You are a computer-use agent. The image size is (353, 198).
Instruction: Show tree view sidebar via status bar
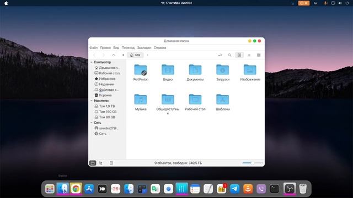tap(101, 163)
